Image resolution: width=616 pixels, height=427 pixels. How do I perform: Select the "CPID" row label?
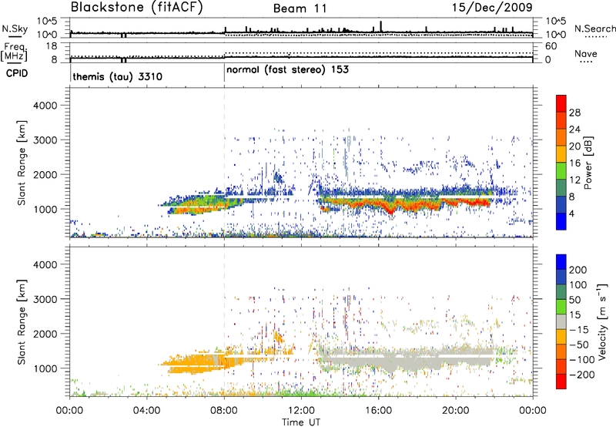click(17, 73)
